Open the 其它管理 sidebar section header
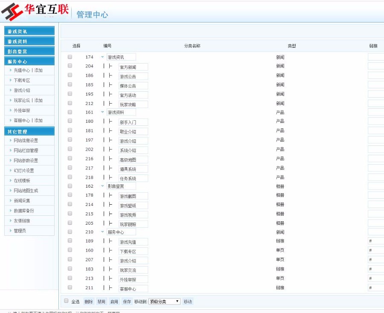The height and width of the screenshot is (313, 384). tap(29, 131)
